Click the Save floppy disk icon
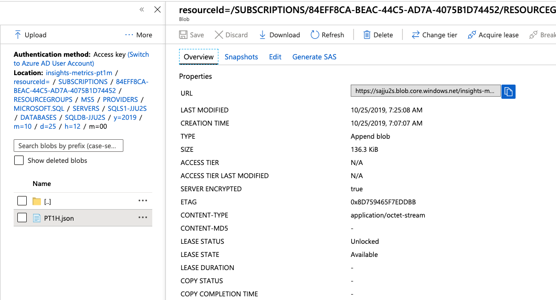556x300 pixels. (183, 35)
